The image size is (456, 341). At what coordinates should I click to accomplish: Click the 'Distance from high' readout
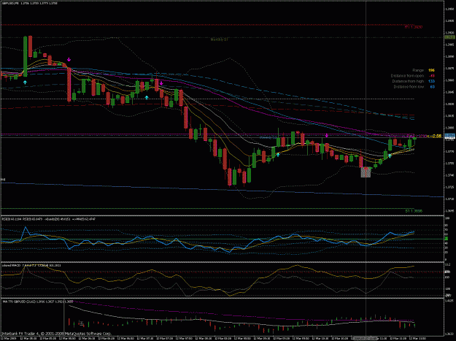[413, 82]
